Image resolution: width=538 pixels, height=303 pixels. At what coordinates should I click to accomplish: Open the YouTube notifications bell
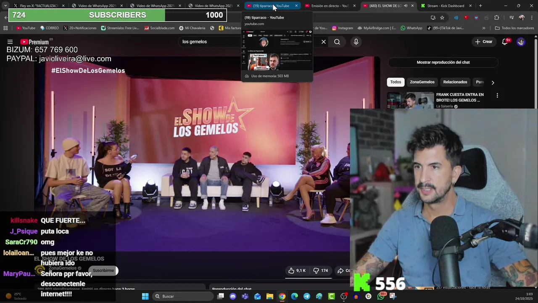click(x=505, y=42)
